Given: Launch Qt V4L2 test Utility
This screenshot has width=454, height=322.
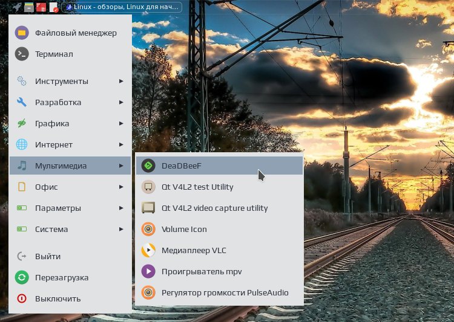Looking at the screenshot, I should click(x=220, y=187).
